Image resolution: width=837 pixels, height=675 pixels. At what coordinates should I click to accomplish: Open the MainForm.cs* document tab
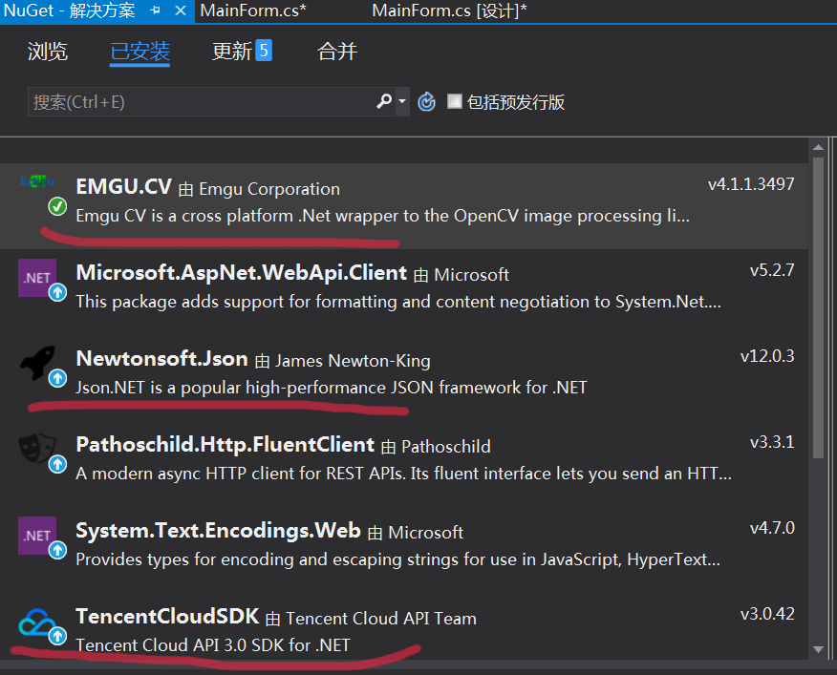pyautogui.click(x=253, y=11)
